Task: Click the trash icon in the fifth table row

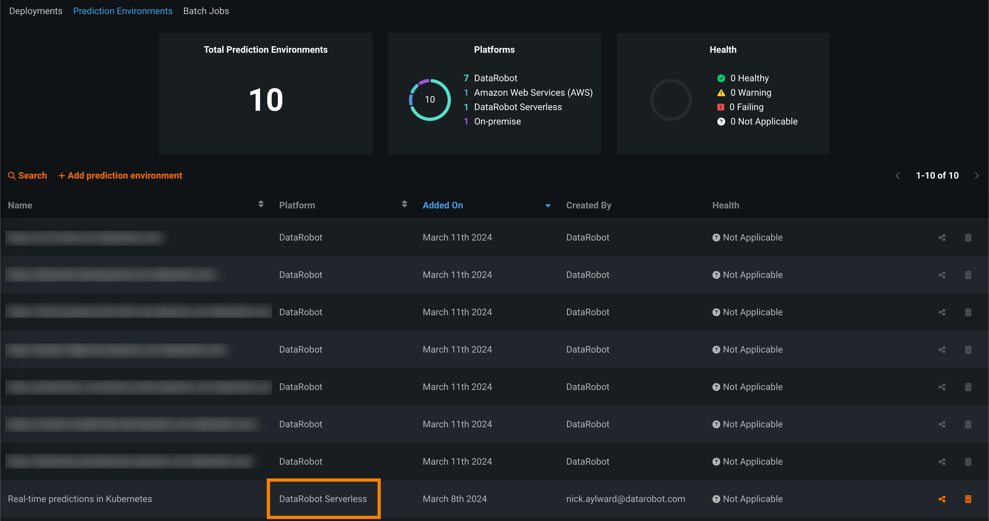Action: tap(968, 387)
